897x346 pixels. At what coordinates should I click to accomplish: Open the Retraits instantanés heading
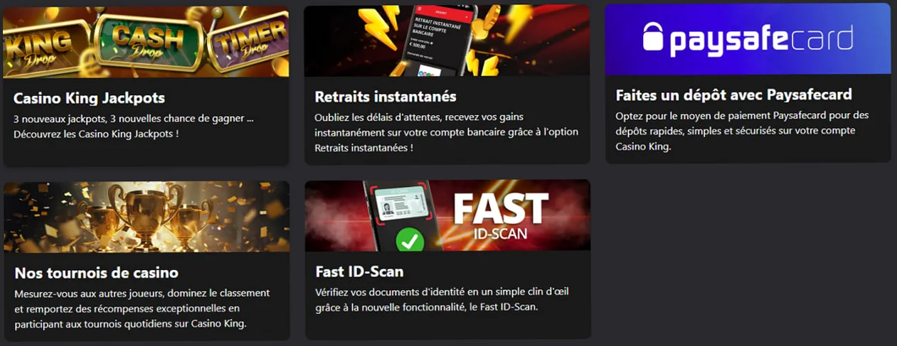pos(386,96)
